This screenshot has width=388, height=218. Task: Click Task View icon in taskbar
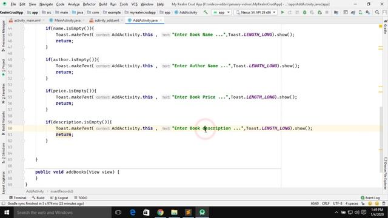coord(118,213)
